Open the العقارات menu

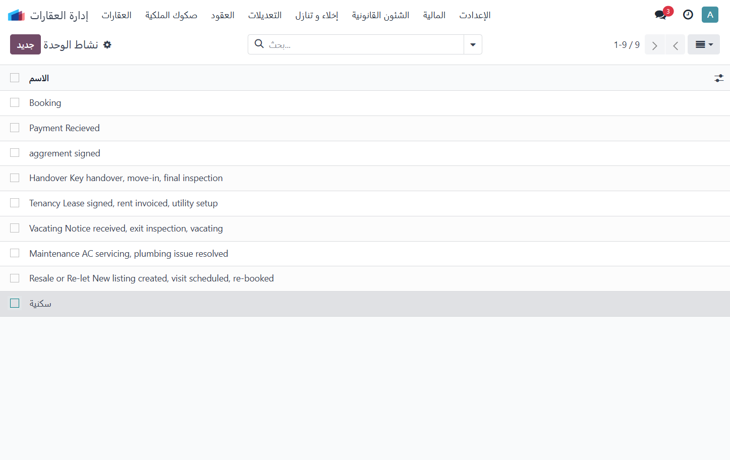[117, 15]
